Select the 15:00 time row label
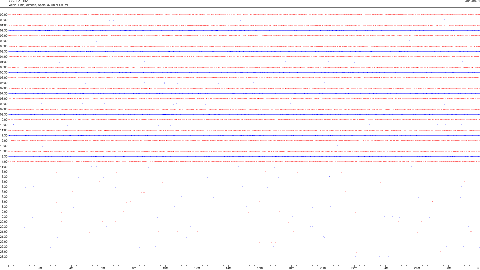 point(4,172)
